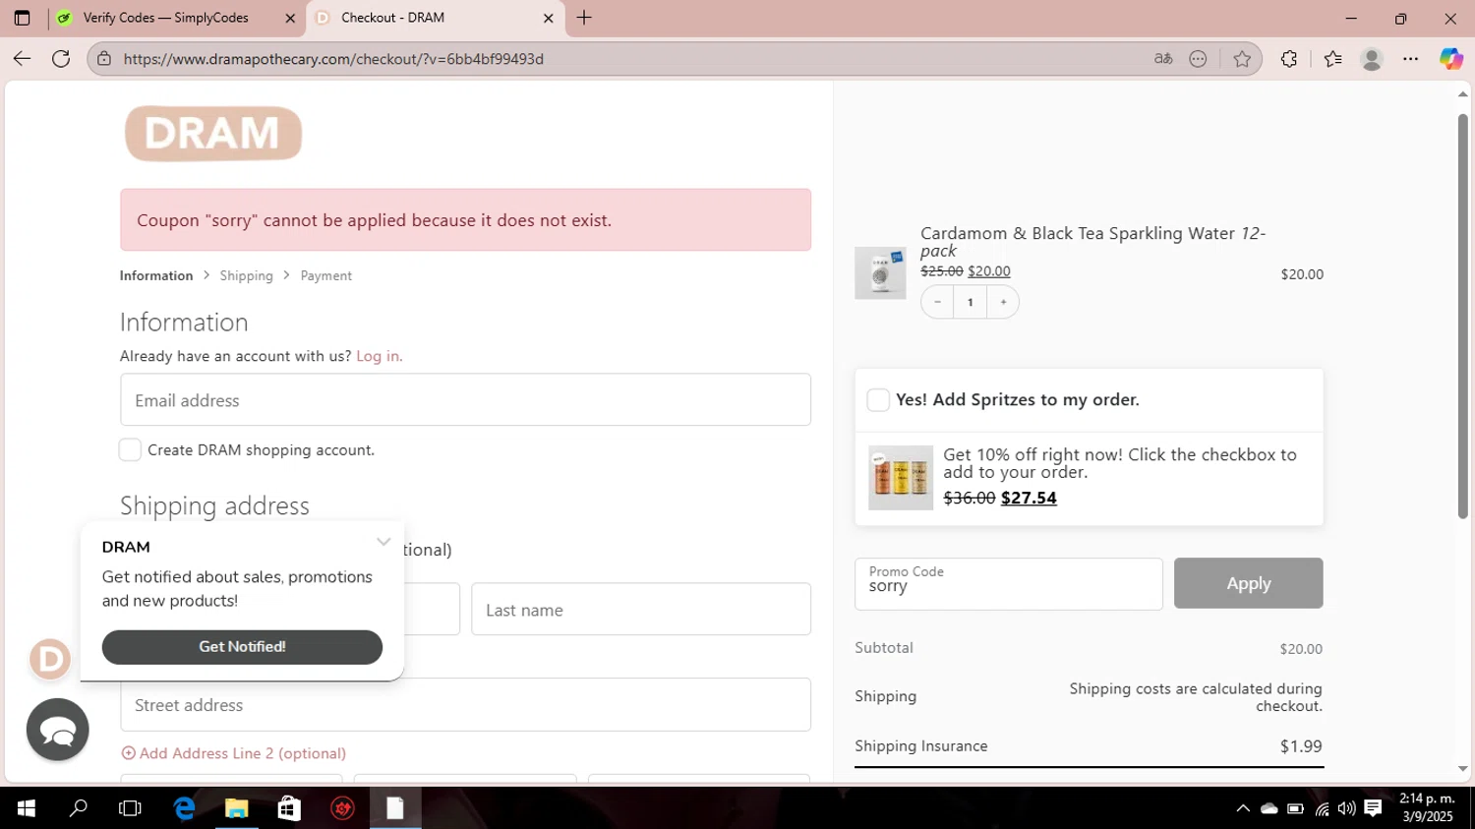Click the Shipping Insurance $1.99 amount
This screenshot has width=1475, height=829.
(1301, 746)
